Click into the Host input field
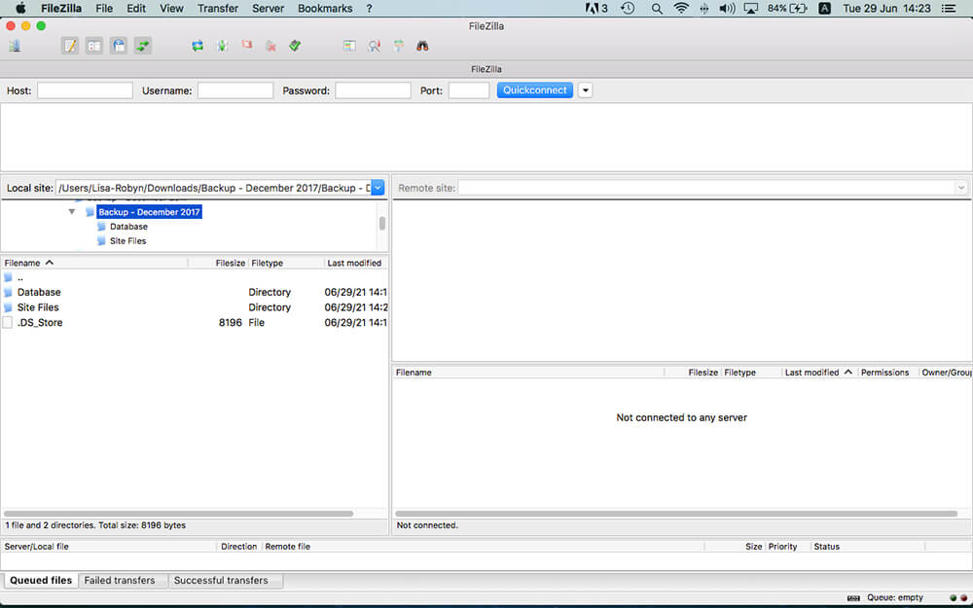This screenshot has height=608, width=973. [x=85, y=90]
